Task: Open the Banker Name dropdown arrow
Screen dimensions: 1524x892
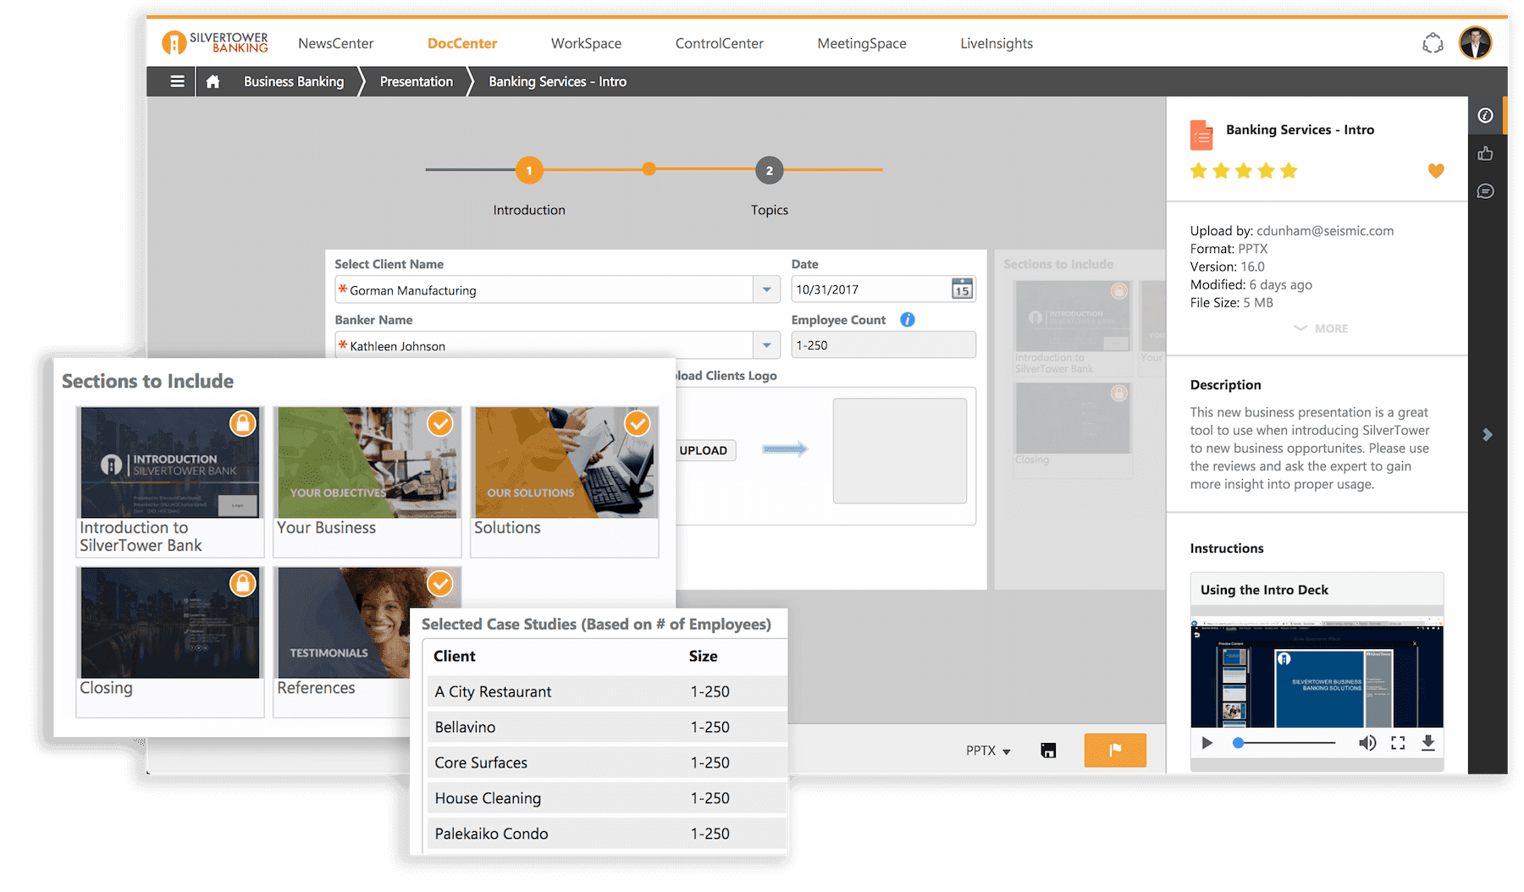Action: click(x=766, y=344)
